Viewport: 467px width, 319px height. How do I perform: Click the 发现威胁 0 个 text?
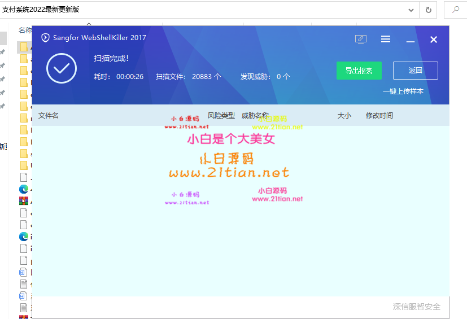(265, 77)
